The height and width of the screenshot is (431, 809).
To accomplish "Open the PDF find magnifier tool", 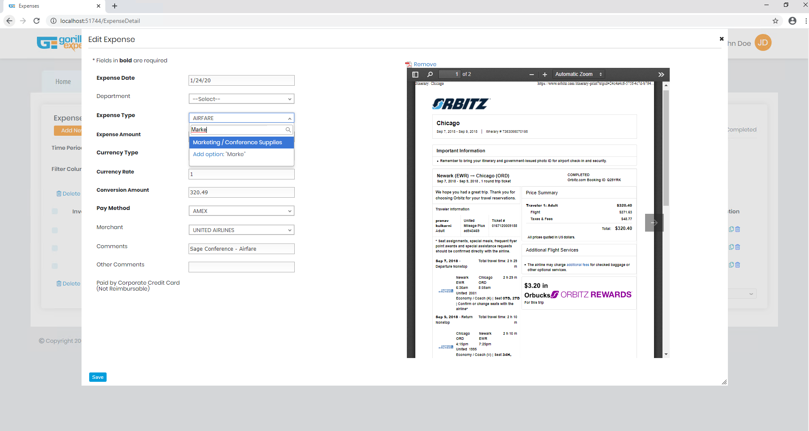I will point(430,75).
